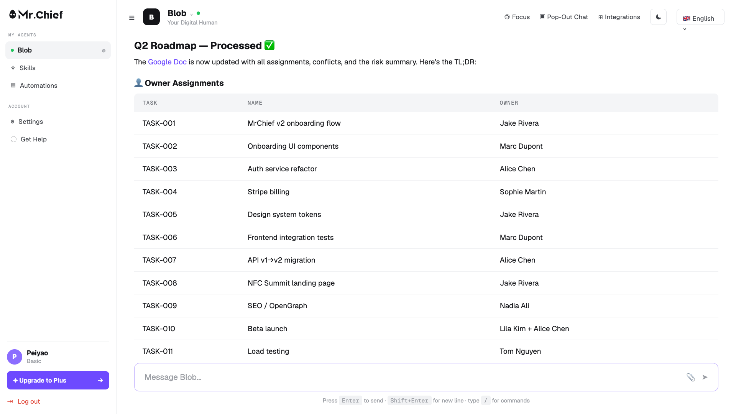
Task: Click 'Sophie Martin' owner cell
Action: tap(523, 192)
